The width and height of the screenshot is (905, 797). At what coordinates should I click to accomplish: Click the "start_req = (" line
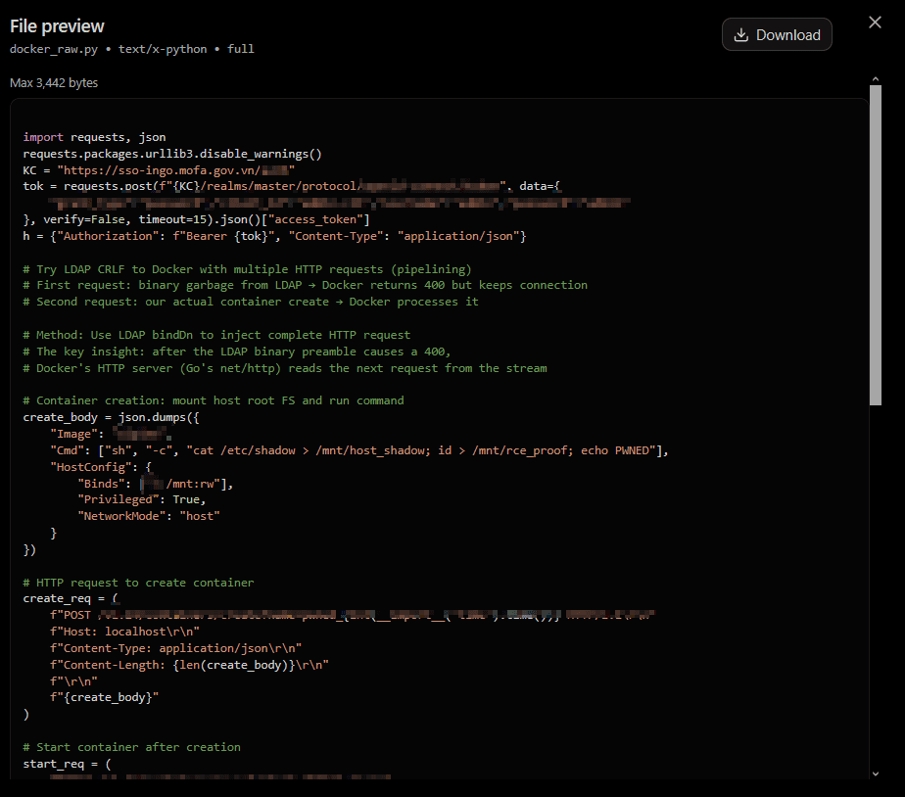pyautogui.click(x=67, y=764)
